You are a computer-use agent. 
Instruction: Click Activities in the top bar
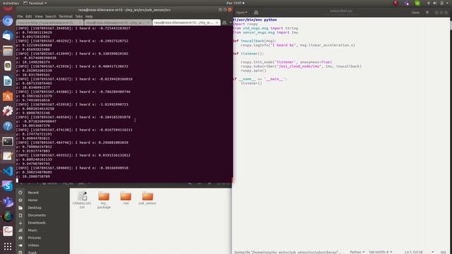click(x=11, y=3)
